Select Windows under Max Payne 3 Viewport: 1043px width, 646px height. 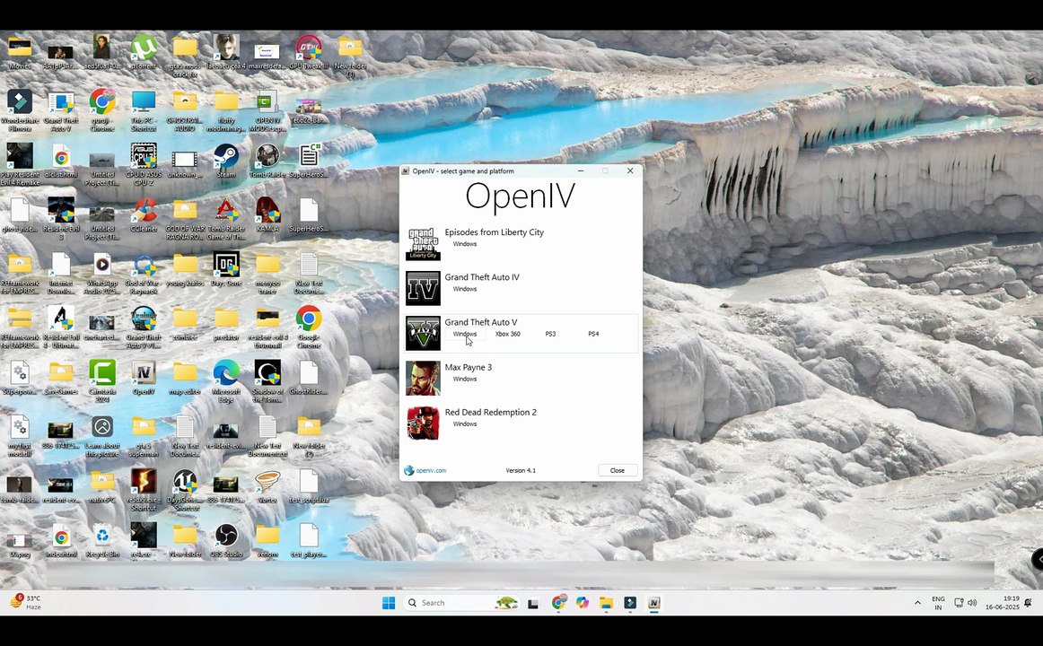point(465,379)
